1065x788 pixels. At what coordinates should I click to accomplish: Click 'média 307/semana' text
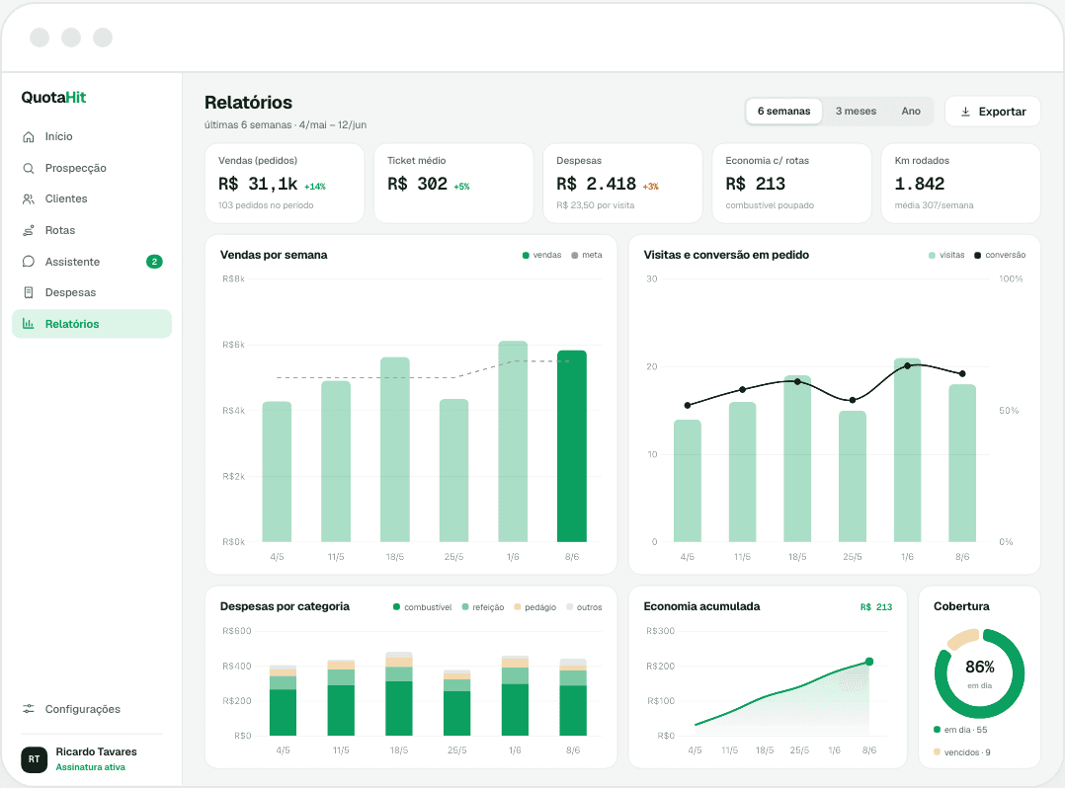coord(934,205)
